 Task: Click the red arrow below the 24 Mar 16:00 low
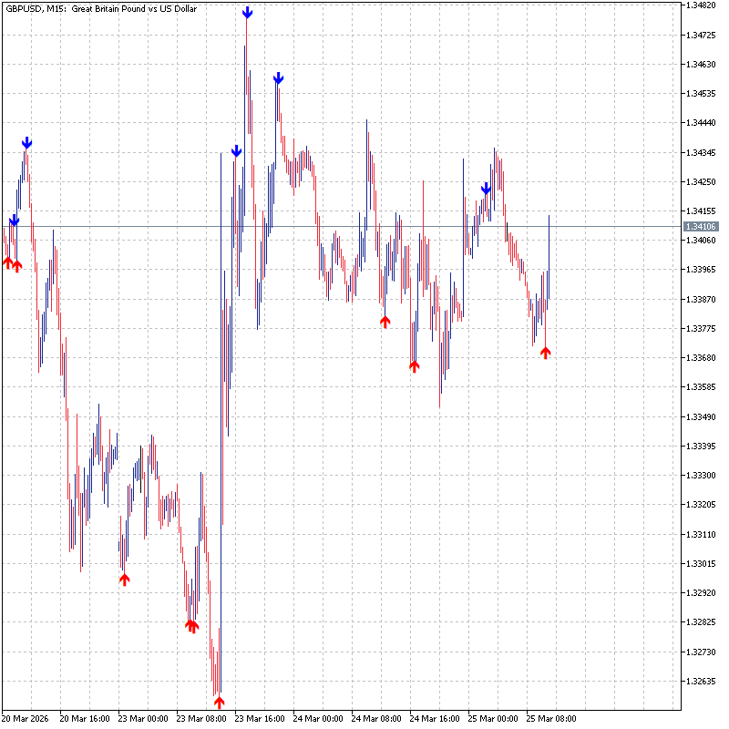pos(414,365)
